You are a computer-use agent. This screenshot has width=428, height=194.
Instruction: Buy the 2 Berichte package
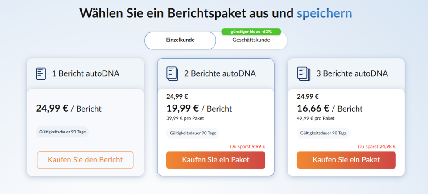[x=215, y=160]
